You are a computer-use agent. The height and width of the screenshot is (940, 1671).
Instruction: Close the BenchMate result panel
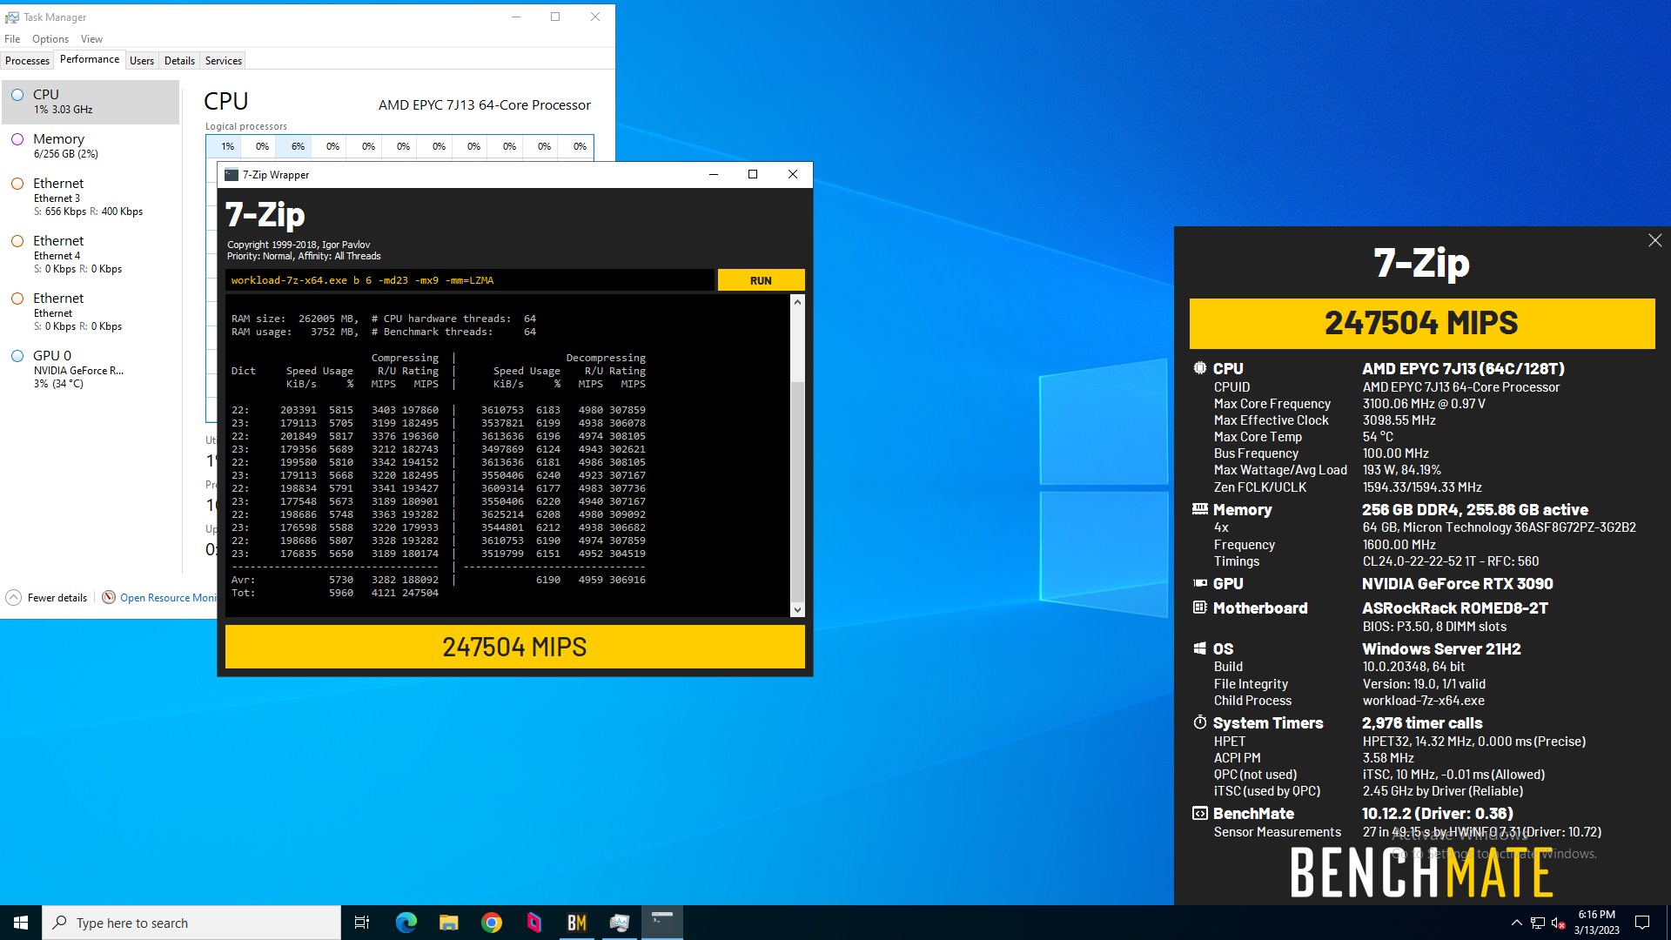1654,240
